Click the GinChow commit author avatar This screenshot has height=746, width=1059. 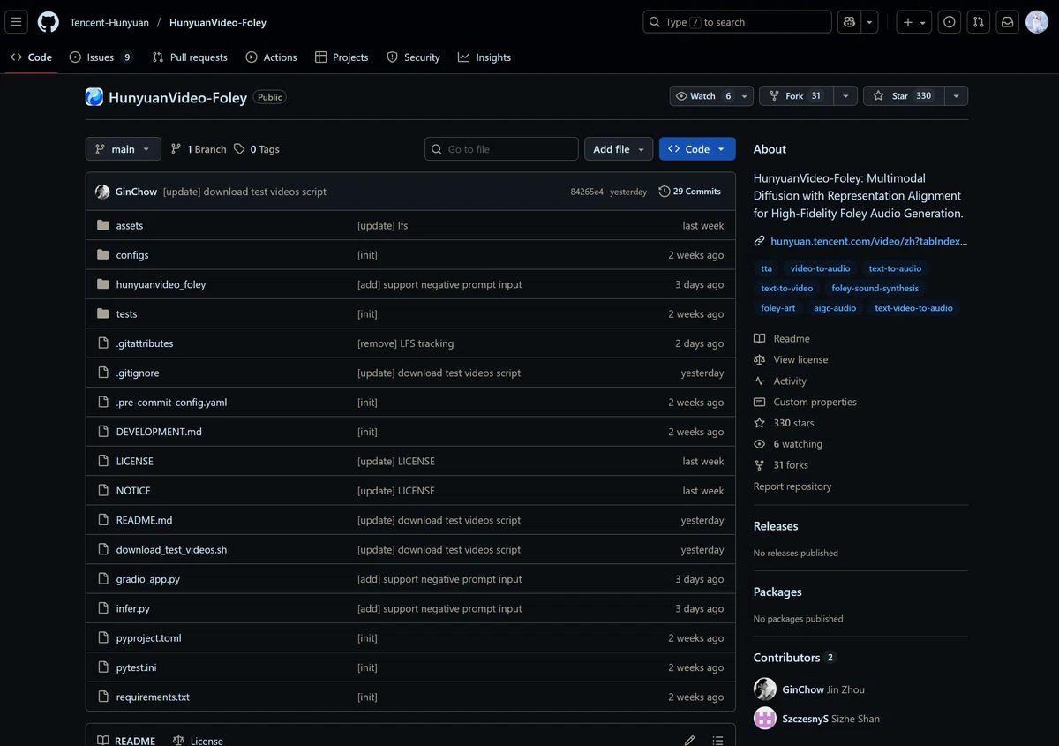tap(102, 192)
